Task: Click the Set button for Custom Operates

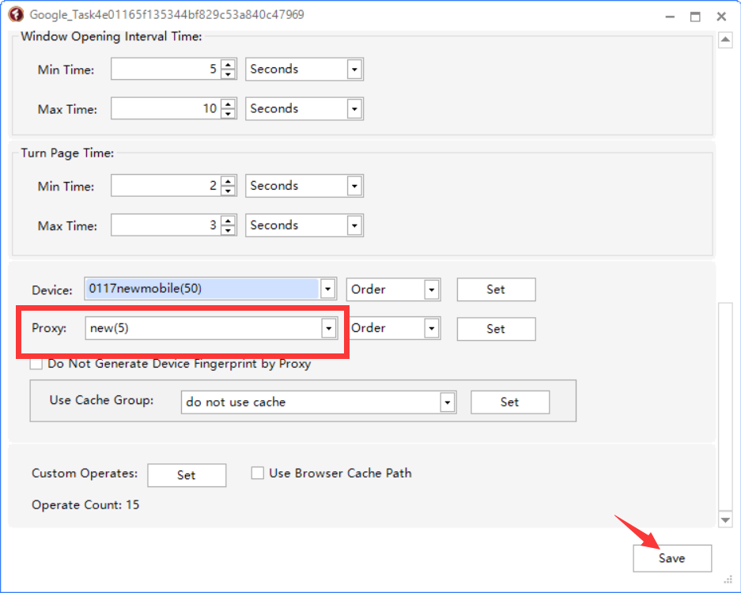Action: (187, 475)
